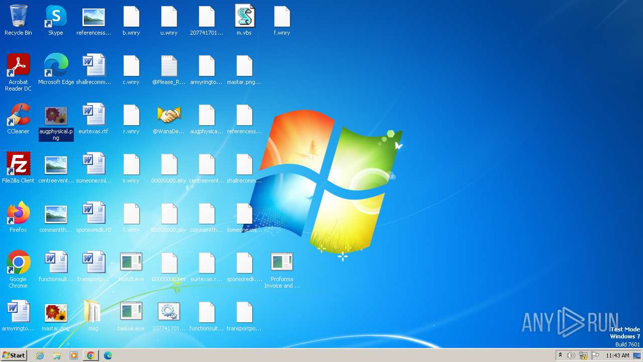Open Microsoft Edge from taskbar
The height and width of the screenshot is (362, 643).
pyautogui.click(x=108, y=355)
